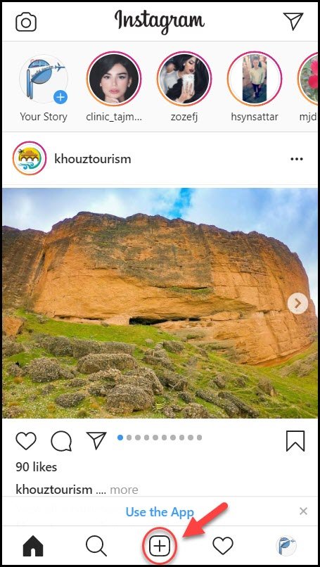Share the post via paper plane icon below photo

(96, 441)
